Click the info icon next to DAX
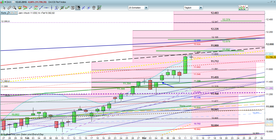 click(13, 2)
